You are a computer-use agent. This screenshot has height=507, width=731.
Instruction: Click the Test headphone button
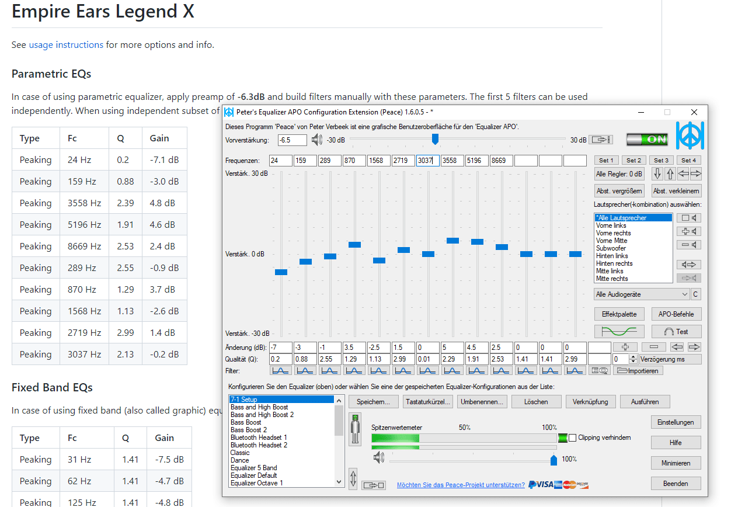click(x=676, y=331)
